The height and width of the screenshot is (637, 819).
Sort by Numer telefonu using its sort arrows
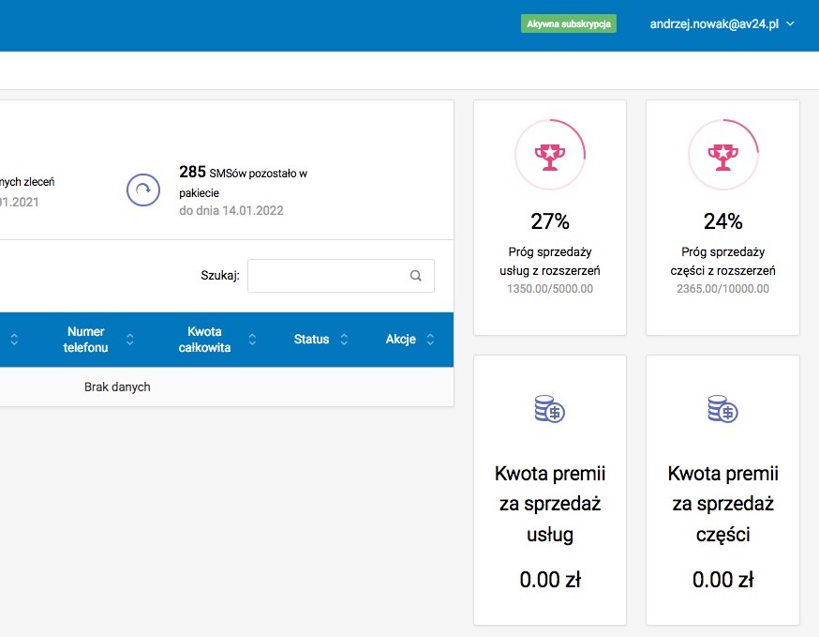click(130, 340)
